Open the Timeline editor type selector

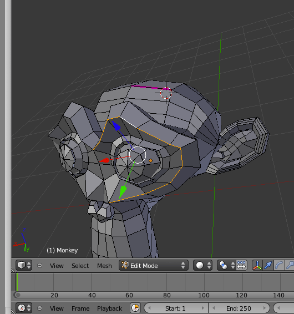tap(24, 308)
